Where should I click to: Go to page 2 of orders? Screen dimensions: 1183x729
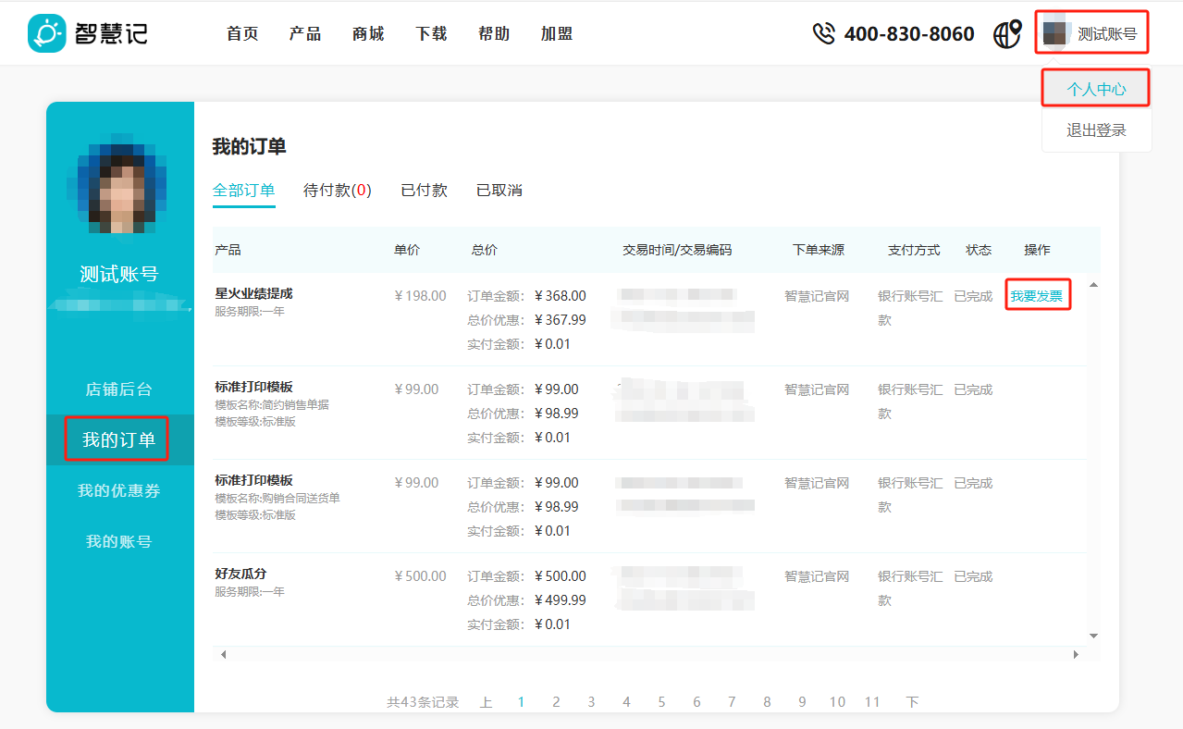556,702
